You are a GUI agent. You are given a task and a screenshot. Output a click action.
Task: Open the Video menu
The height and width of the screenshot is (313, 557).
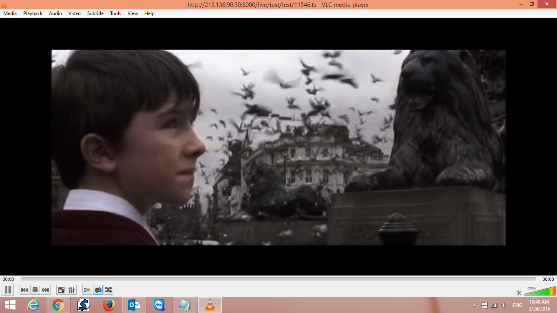click(75, 13)
